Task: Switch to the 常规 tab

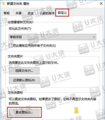Action: click(x=7, y=13)
